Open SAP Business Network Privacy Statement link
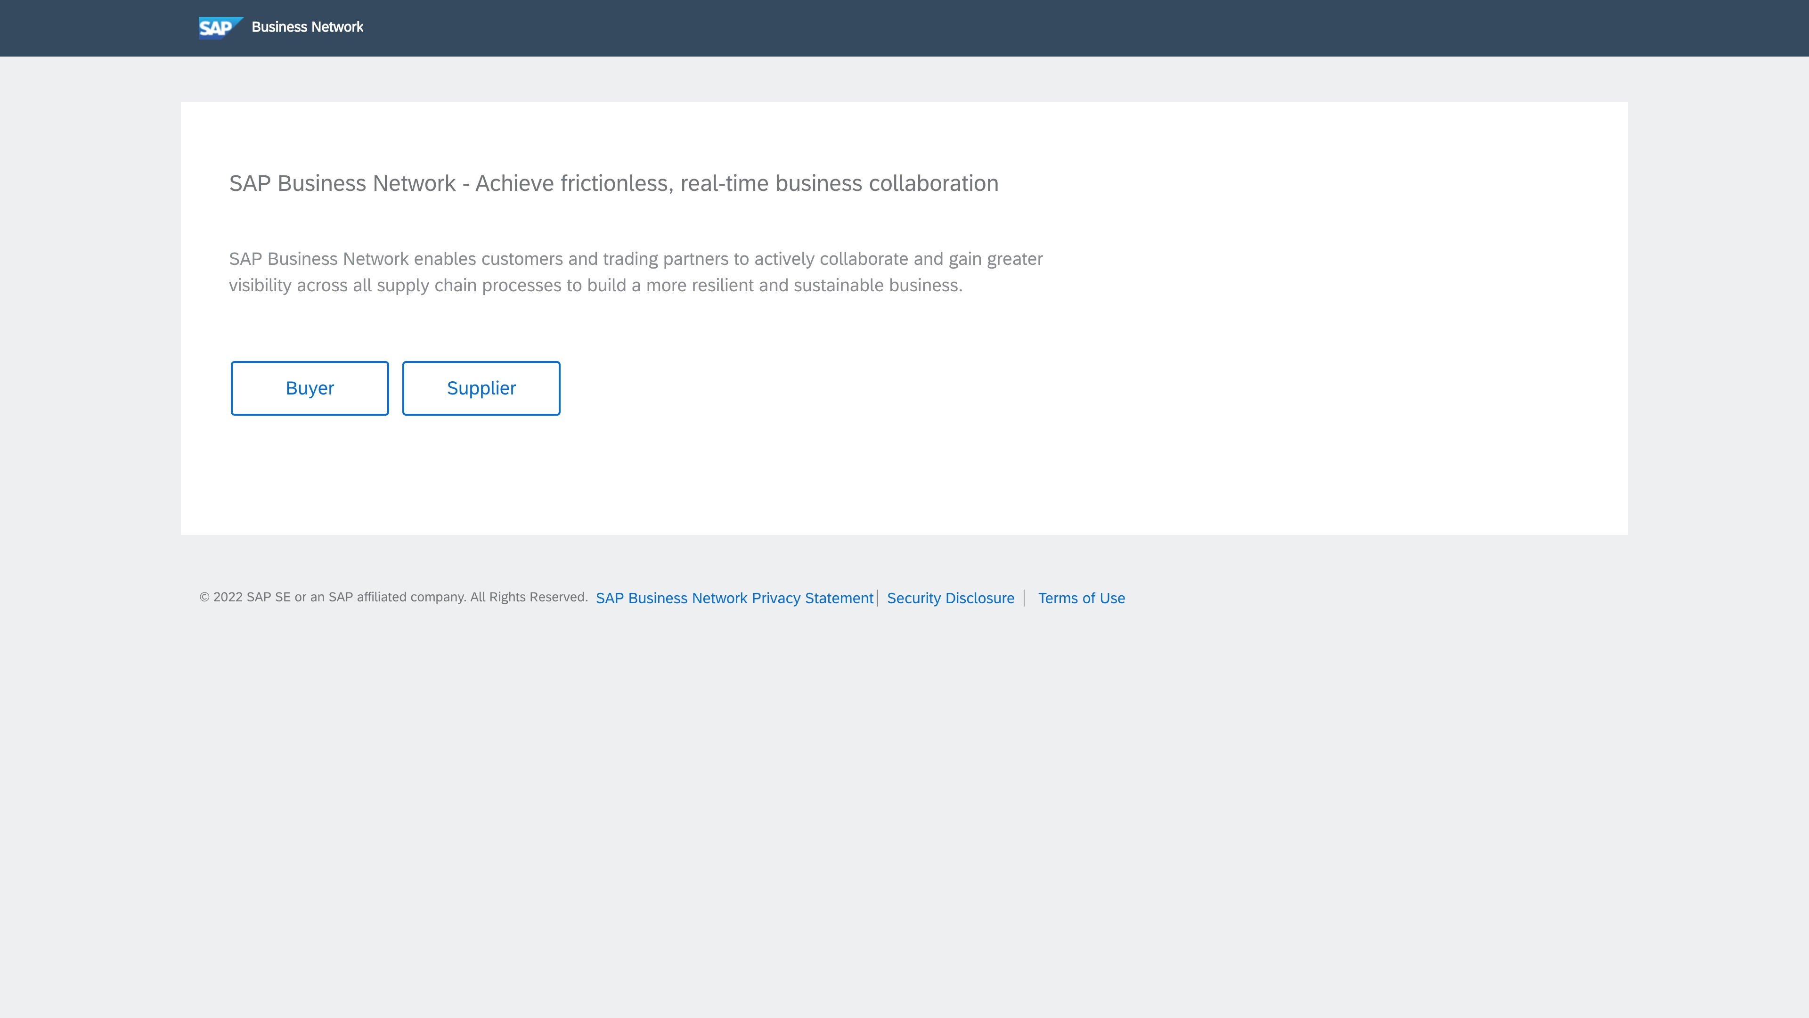This screenshot has width=1809, height=1018. (734, 598)
